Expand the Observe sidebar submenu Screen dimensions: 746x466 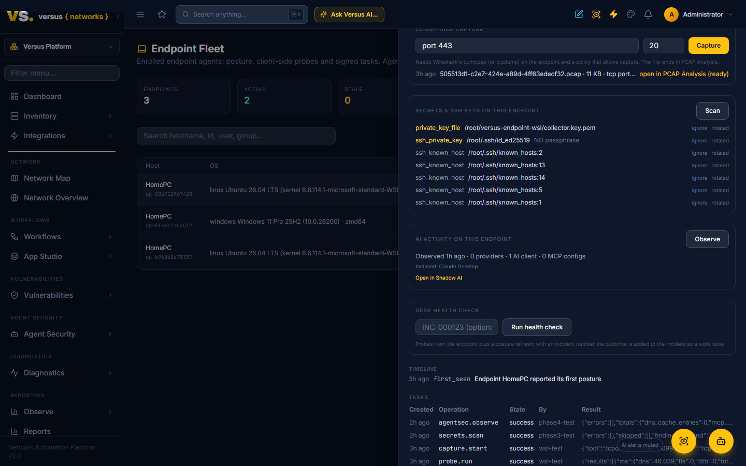pos(62,412)
